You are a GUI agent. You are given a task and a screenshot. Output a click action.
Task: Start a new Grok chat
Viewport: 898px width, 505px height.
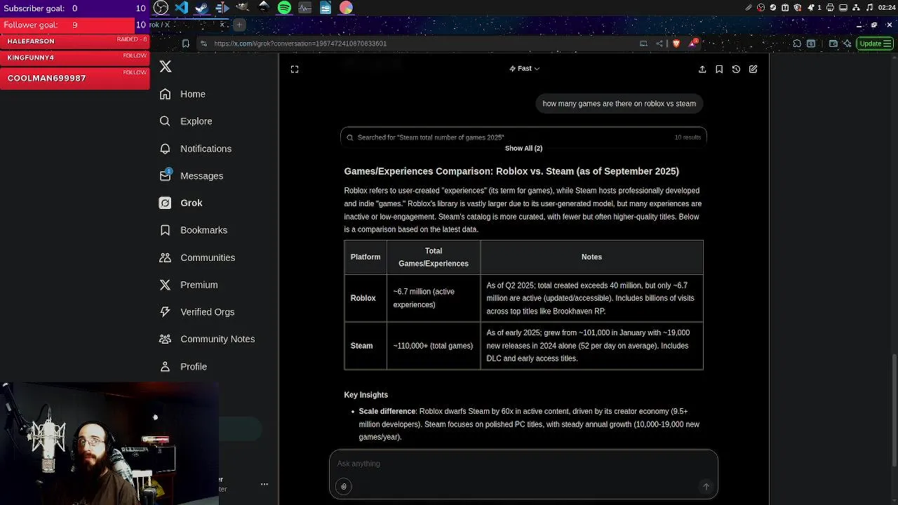coord(753,69)
